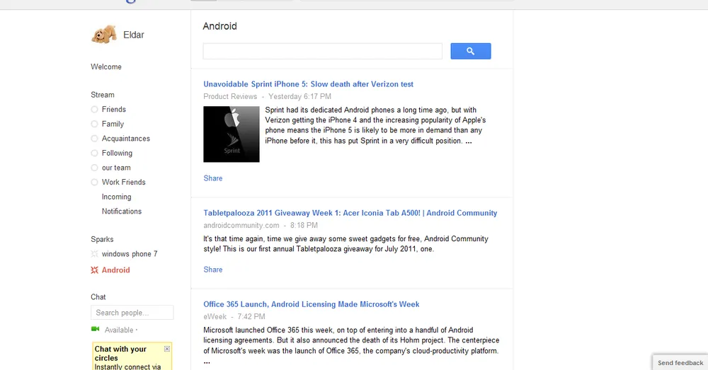Click the Send feedback button
This screenshot has width=708, height=370.
[x=680, y=363]
